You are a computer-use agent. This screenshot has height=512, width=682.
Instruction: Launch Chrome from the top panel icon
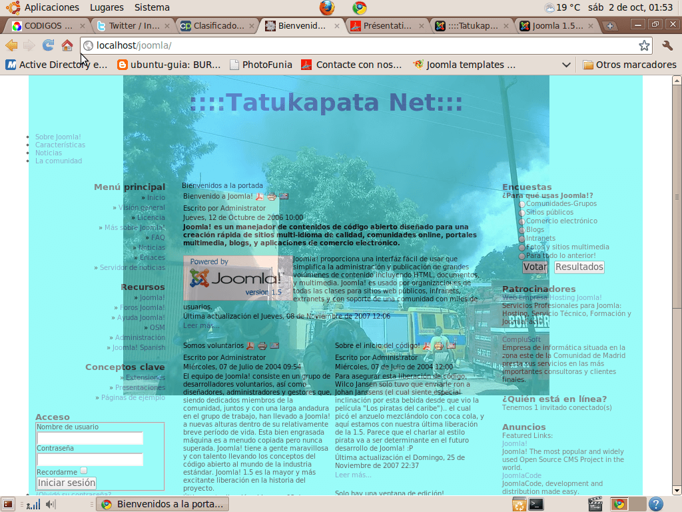[359, 7]
